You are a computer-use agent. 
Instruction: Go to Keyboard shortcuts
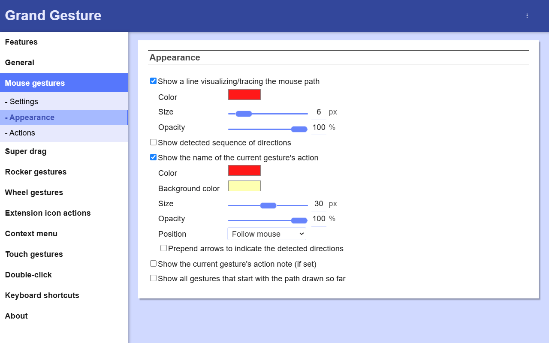[64, 295]
